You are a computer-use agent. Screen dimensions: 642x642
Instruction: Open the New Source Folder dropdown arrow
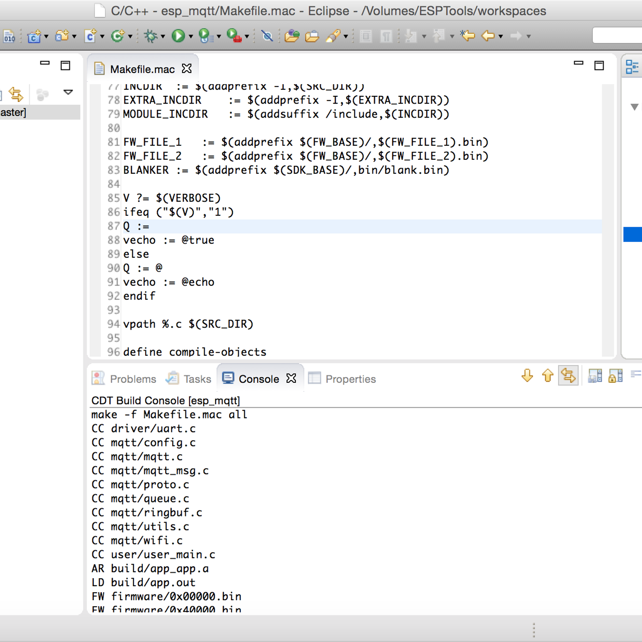tap(75, 37)
